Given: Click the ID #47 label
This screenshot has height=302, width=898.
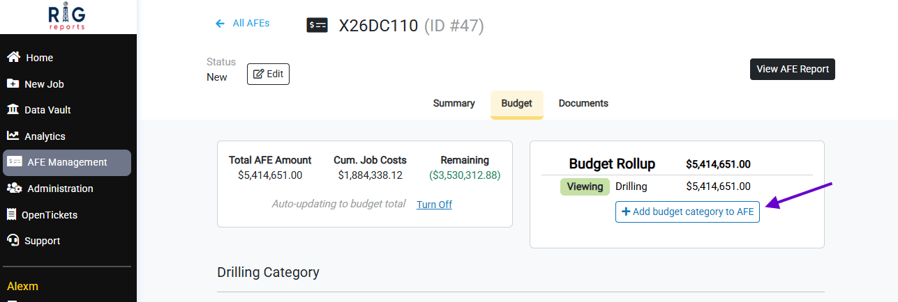Looking at the screenshot, I should click(454, 26).
